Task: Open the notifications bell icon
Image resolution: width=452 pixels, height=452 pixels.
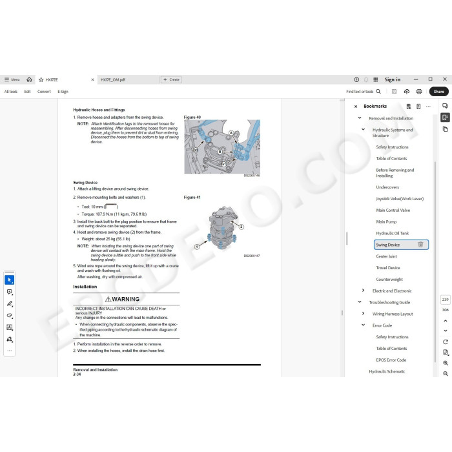Action: 366,79
